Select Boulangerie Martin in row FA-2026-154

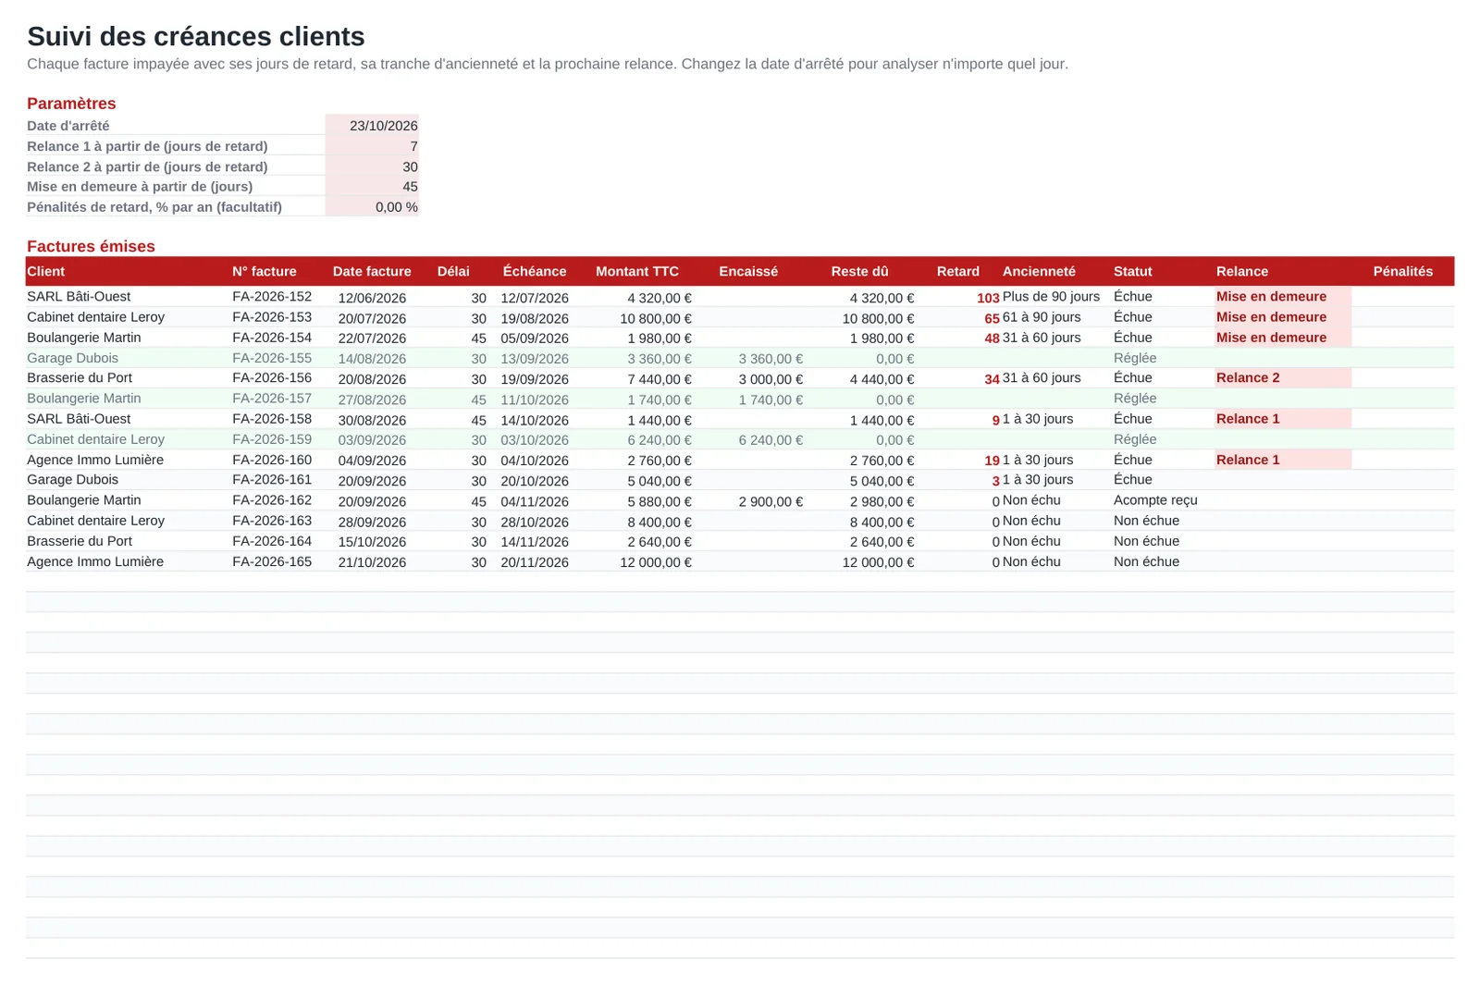(84, 338)
